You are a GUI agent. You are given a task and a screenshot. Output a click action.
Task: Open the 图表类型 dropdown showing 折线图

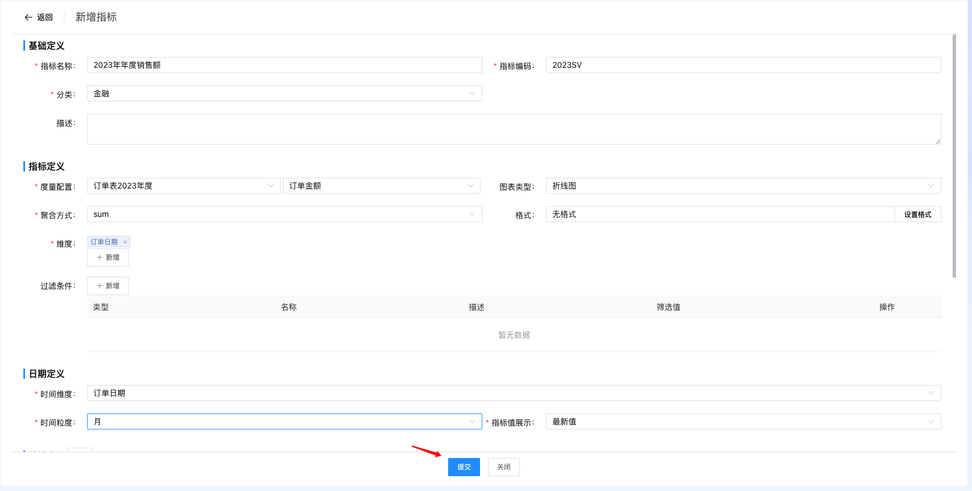point(743,186)
